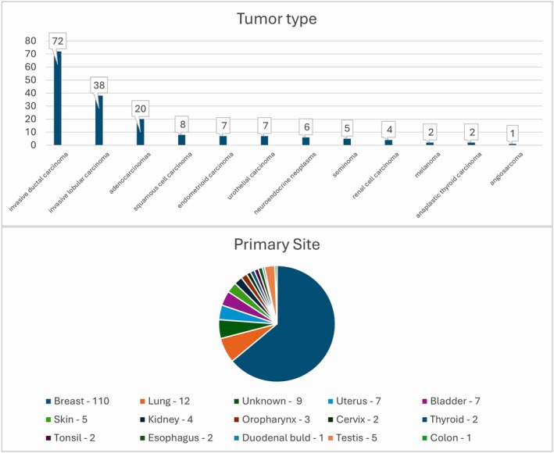Select the light blue Uterus pie slice
The width and height of the screenshot is (554, 453).
point(235,313)
